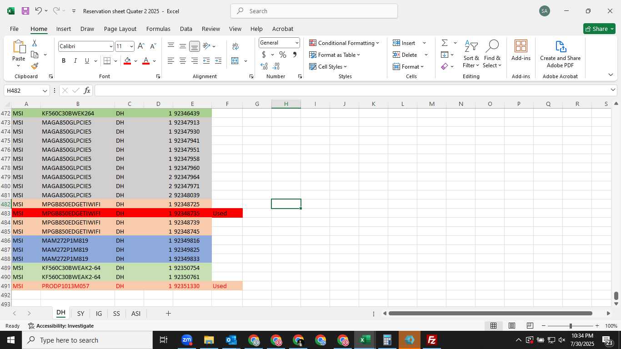Decrease indent
The image size is (621, 349).
[206, 61]
